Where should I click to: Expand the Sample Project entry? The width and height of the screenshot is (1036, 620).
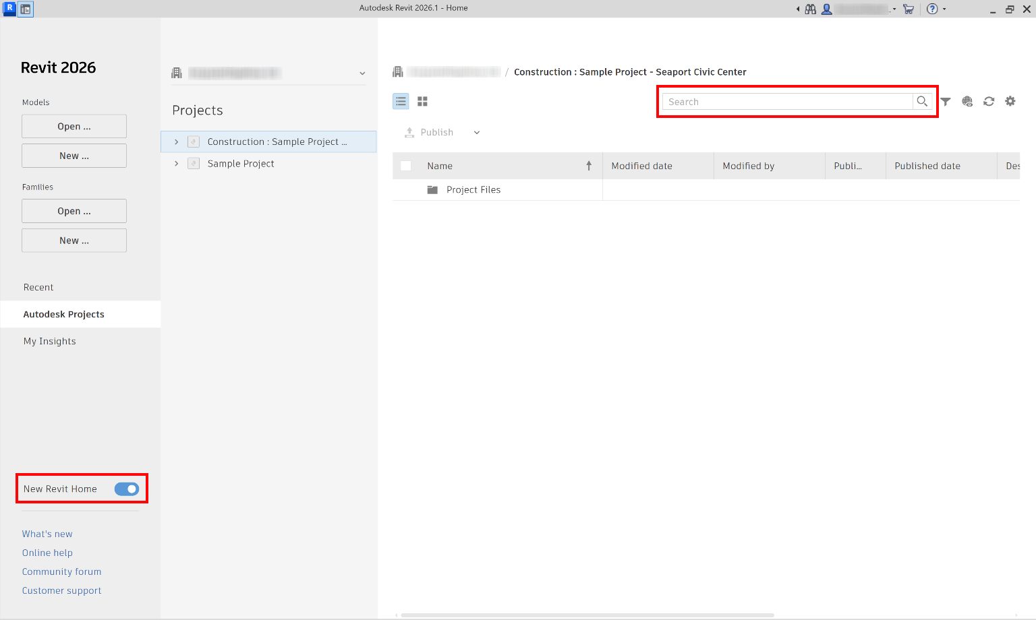click(x=176, y=163)
